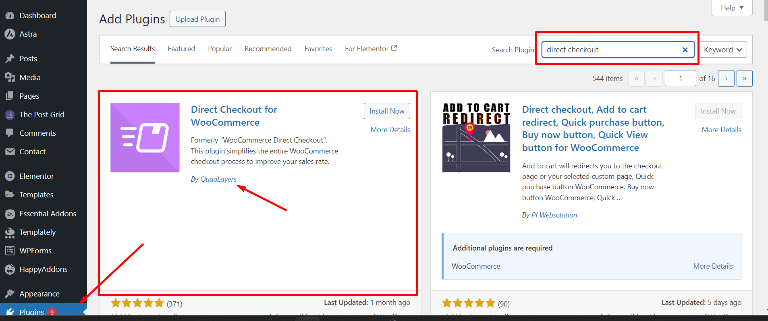Click the HappyAddons smiley icon
This screenshot has height=321, width=768.
(x=10, y=269)
